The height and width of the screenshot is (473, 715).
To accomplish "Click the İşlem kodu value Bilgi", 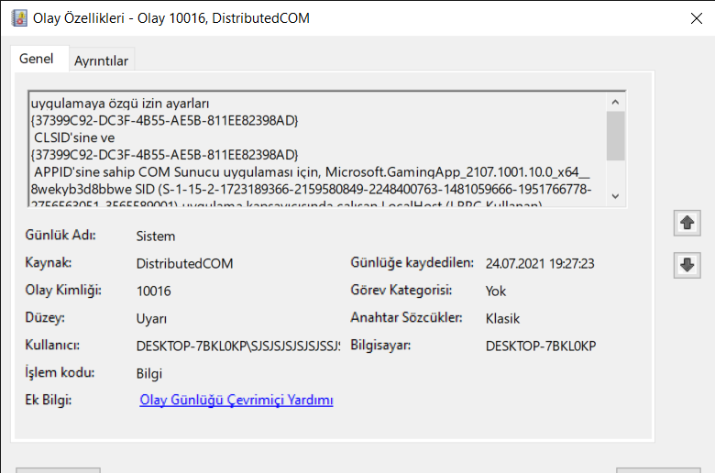I will coord(149,374).
